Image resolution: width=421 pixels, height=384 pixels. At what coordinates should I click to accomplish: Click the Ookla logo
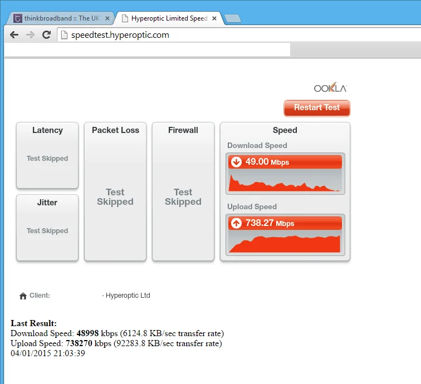[330, 87]
